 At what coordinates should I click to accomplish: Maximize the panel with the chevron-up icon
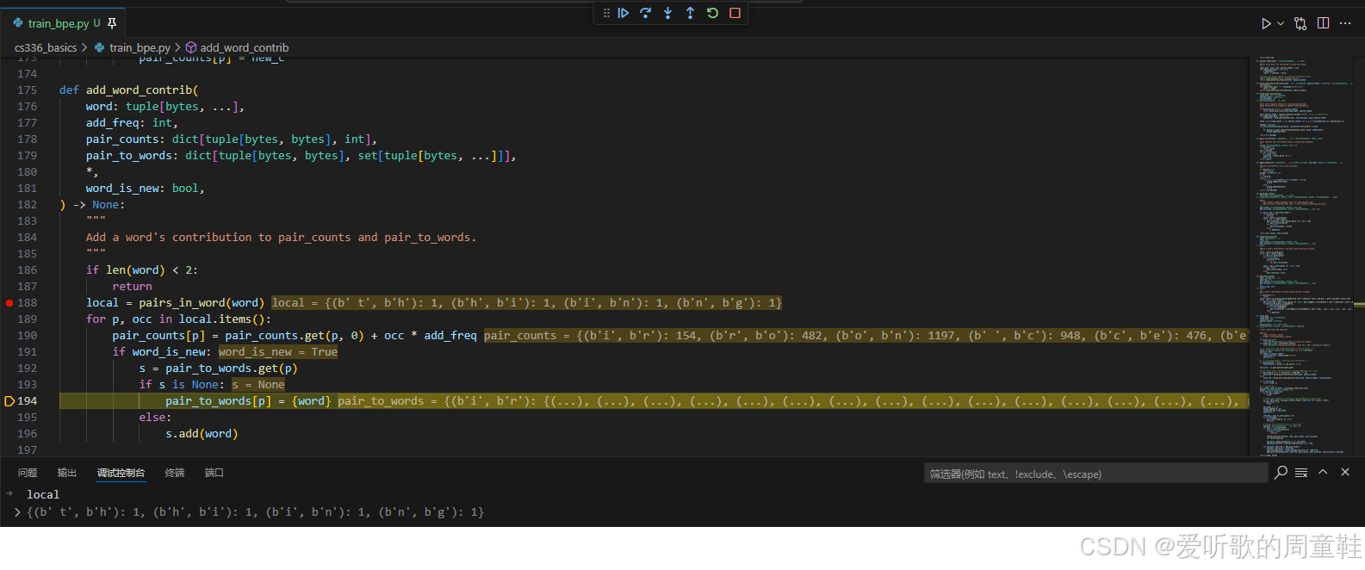[x=1323, y=472]
